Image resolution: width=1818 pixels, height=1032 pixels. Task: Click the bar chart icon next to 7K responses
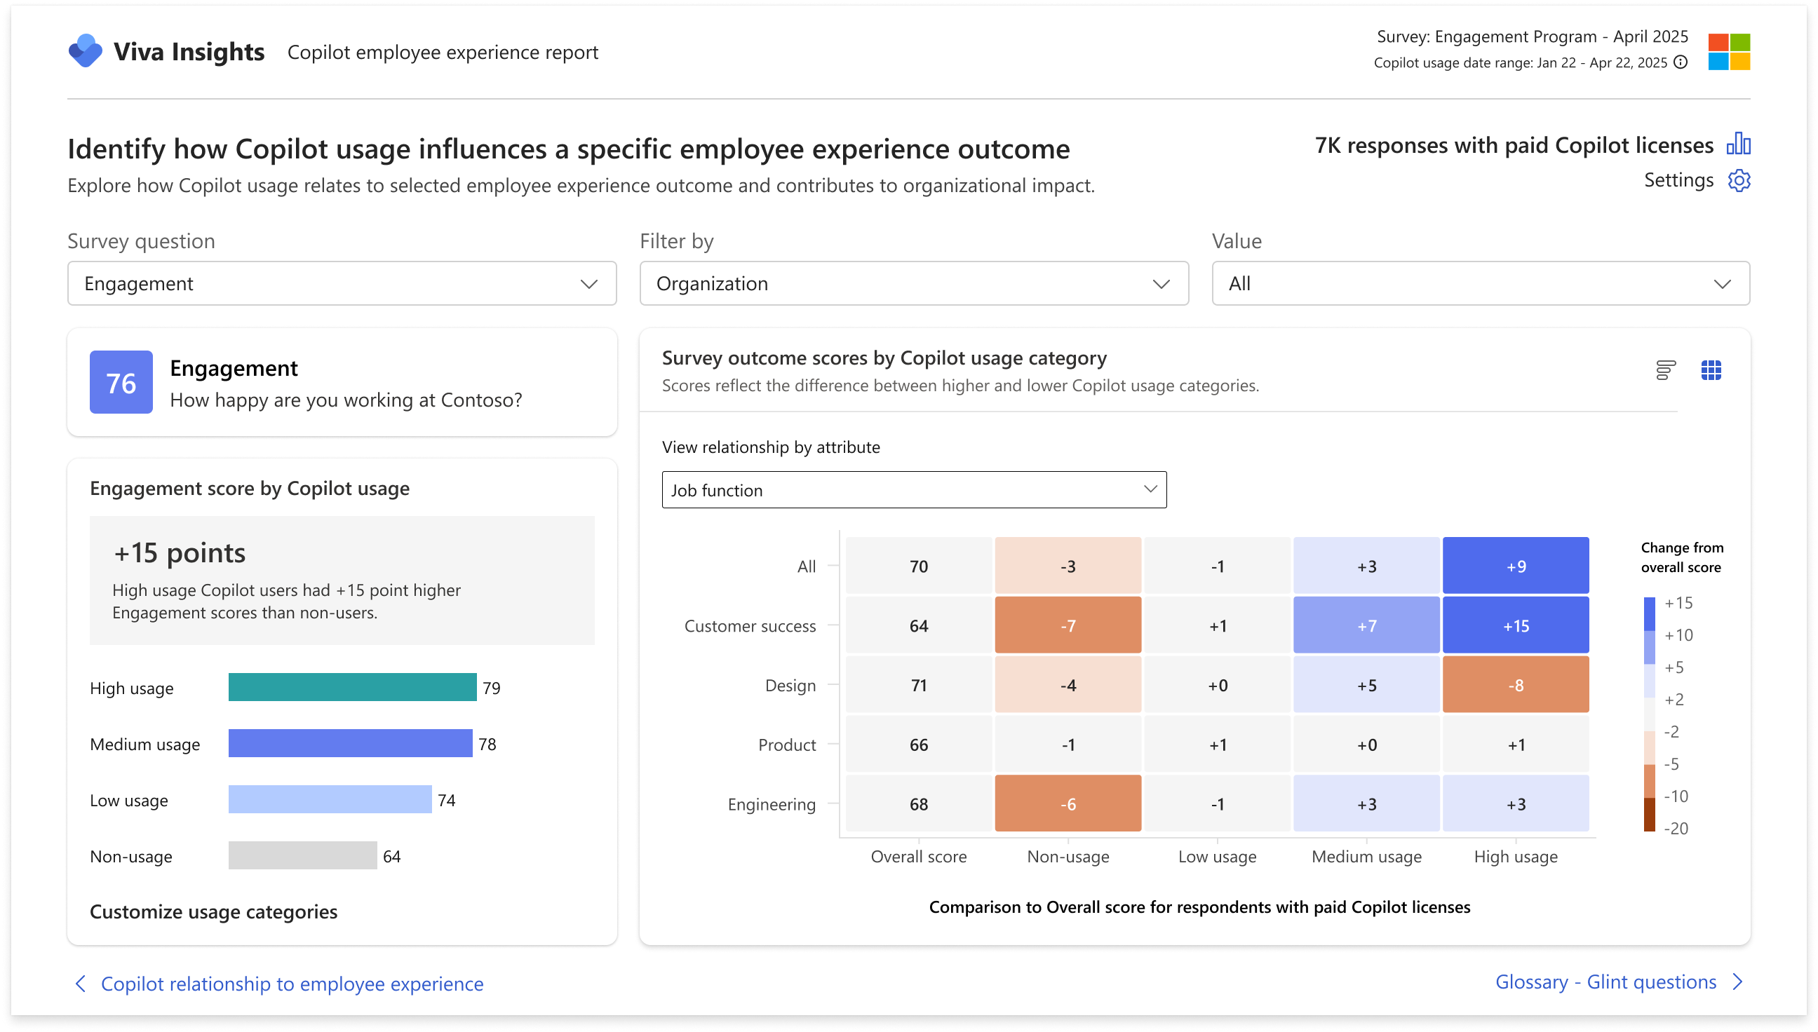point(1739,144)
